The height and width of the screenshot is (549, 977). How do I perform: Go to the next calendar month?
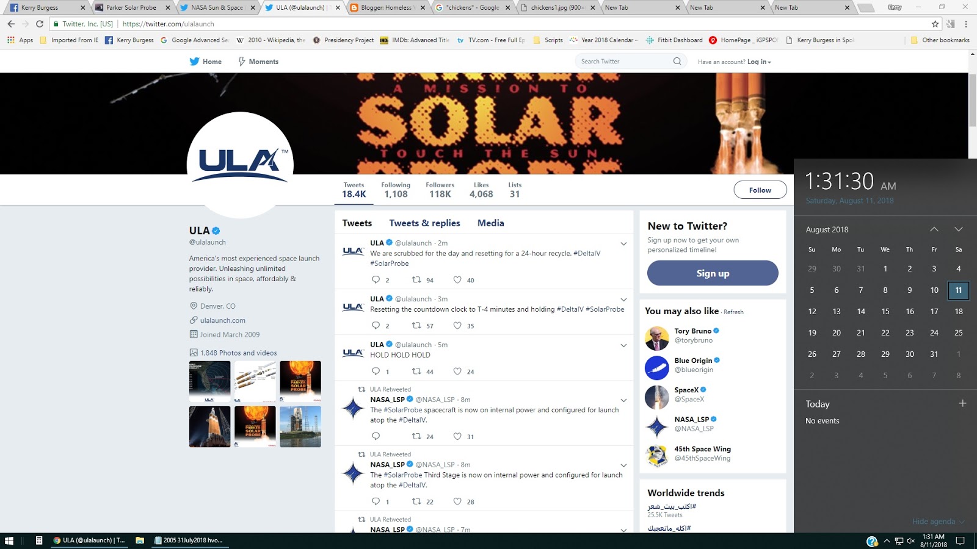point(959,229)
